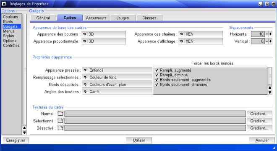
Task: Click the zoom gadget in title bar
Action: (x=267, y=4)
